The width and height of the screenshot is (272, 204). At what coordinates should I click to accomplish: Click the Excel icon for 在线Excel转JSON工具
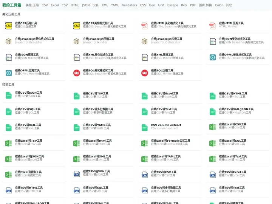pyautogui.click(x=8, y=159)
